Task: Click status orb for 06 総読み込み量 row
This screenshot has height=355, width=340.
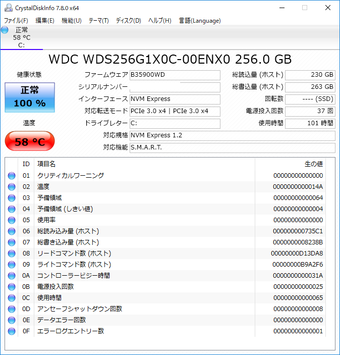Action: 12,231
